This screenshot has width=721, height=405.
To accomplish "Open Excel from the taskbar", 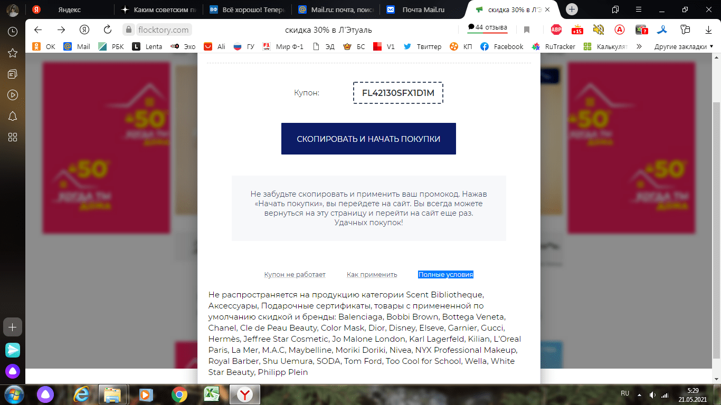I will coord(212,394).
